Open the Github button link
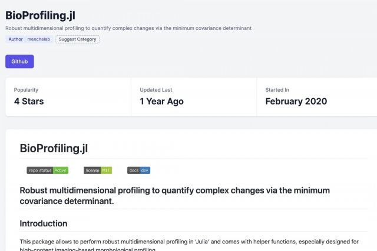The image size is (377, 251). tap(19, 61)
